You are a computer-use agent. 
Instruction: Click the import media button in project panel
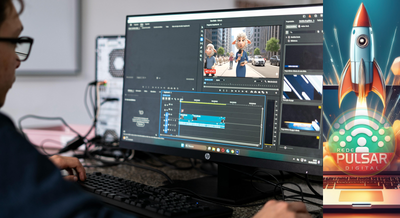[x=140, y=124]
